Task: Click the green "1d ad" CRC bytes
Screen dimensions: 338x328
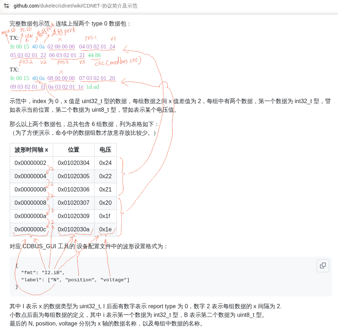Action: pyautogui.click(x=92, y=87)
